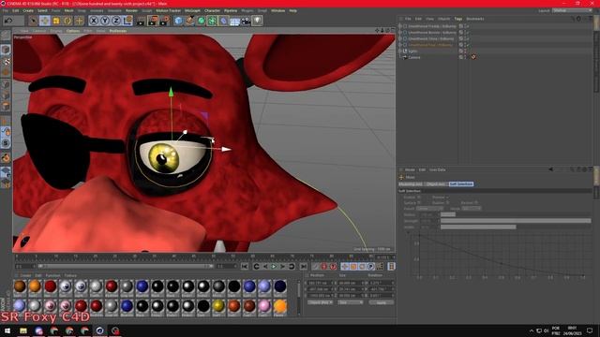Toggle the Restrict checkbox
Screen dimensions: 600x337
(x=475, y=202)
